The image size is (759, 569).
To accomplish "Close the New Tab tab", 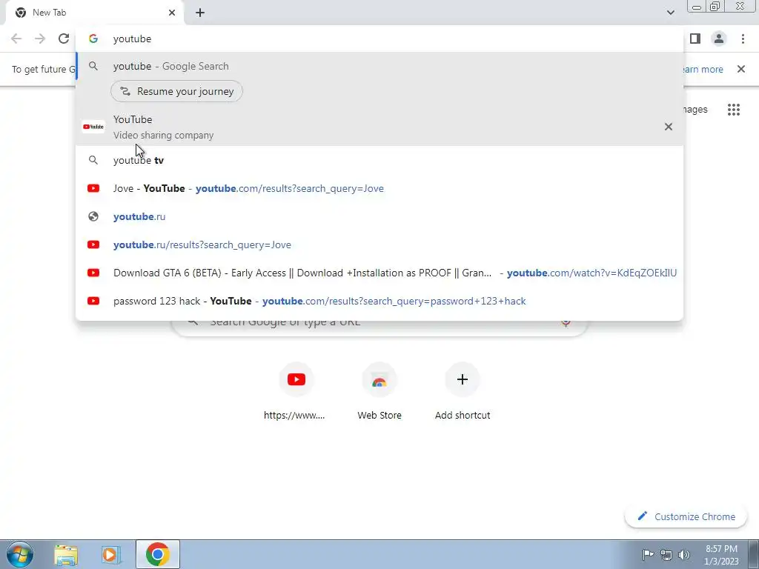I will (x=172, y=13).
